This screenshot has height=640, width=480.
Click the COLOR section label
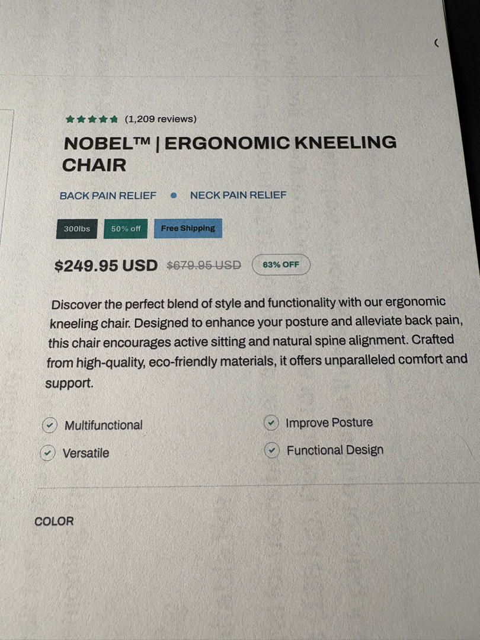[54, 521]
